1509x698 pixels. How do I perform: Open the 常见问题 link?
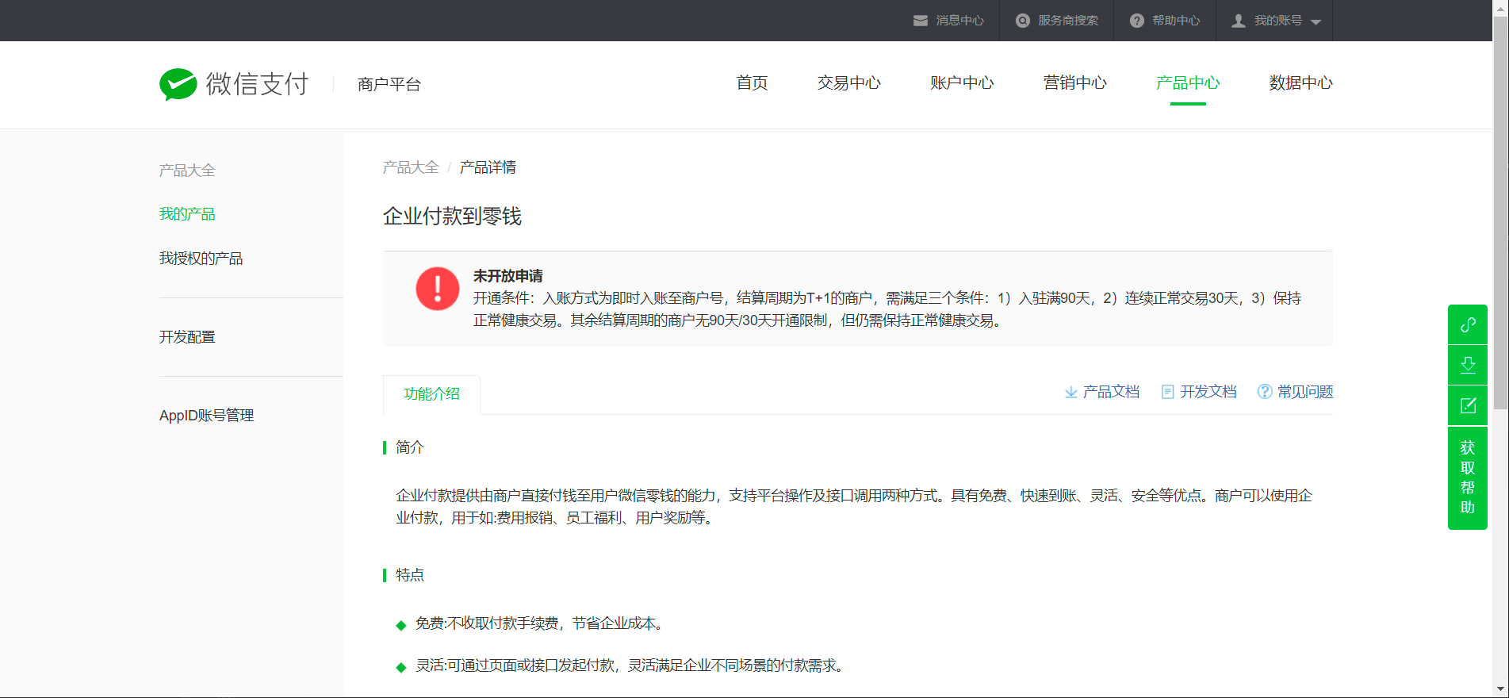pos(1305,392)
